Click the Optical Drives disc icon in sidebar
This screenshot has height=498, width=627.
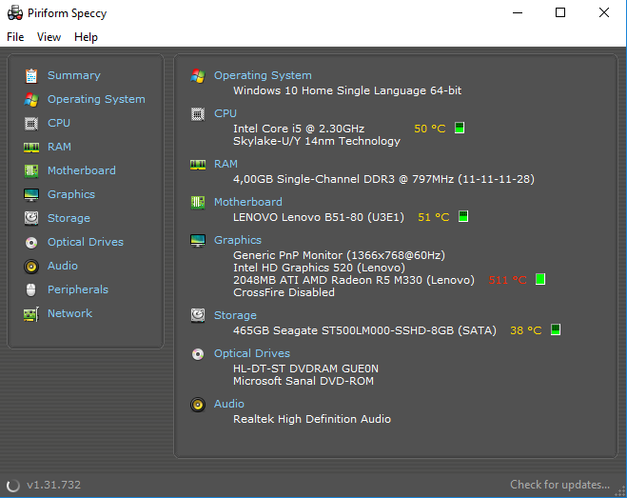click(x=31, y=243)
